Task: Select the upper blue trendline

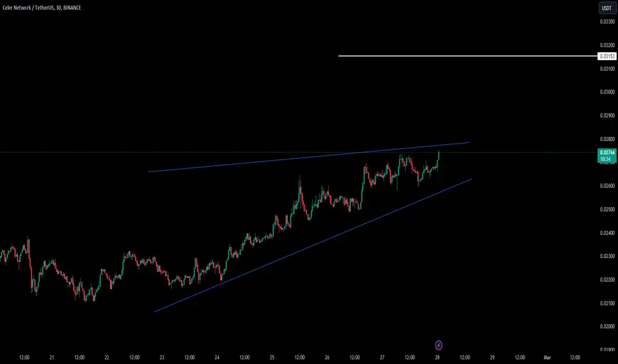Action: click(308, 157)
